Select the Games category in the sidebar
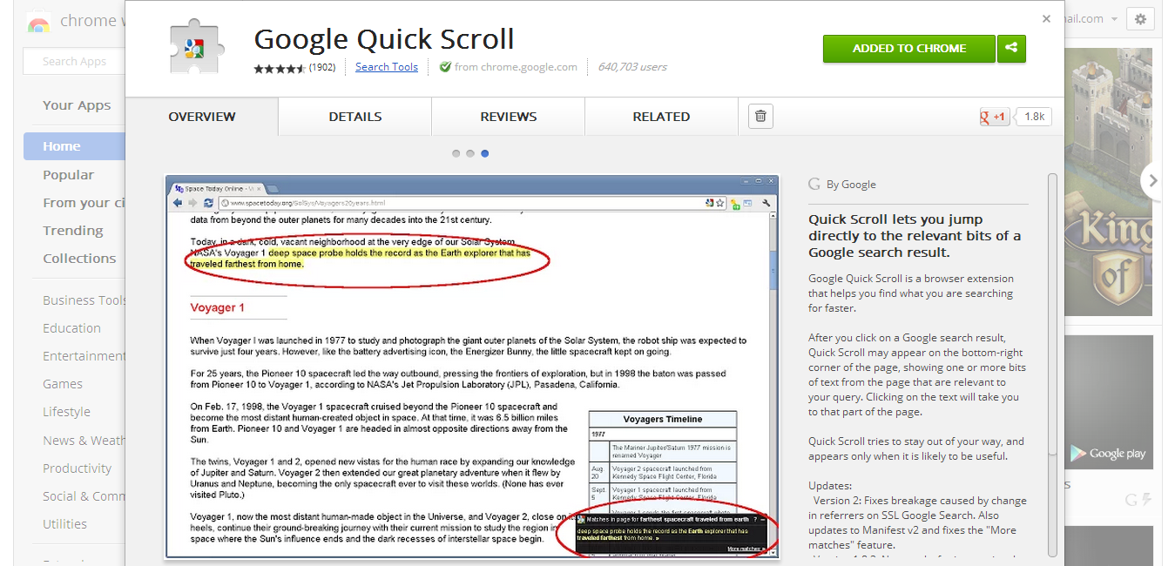The height and width of the screenshot is (566, 1175). pyautogui.click(x=63, y=383)
